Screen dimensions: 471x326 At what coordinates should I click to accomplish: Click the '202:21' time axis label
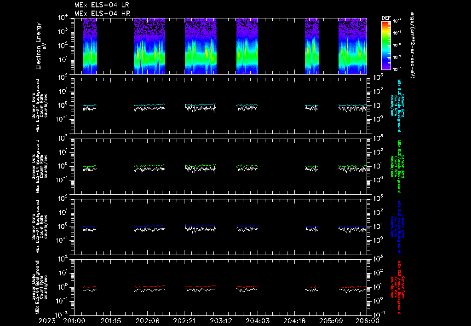click(x=184, y=321)
